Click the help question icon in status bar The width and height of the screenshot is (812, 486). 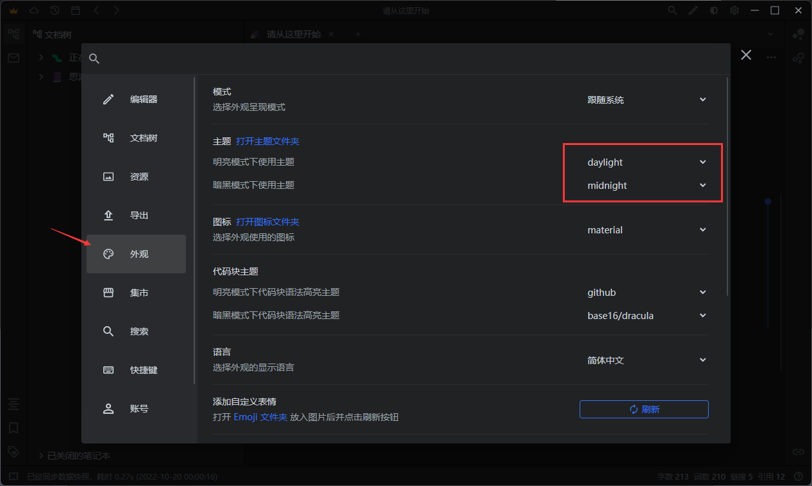(x=798, y=476)
